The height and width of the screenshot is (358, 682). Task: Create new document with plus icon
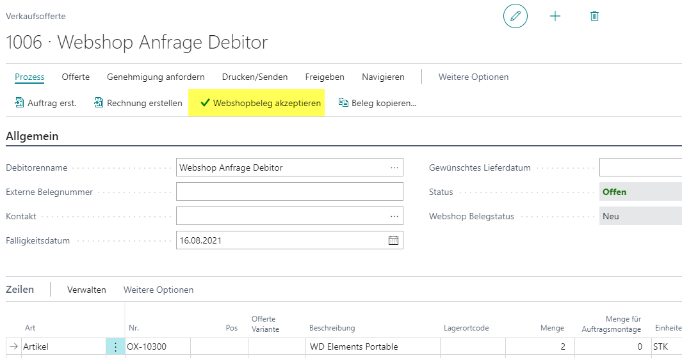coord(555,17)
